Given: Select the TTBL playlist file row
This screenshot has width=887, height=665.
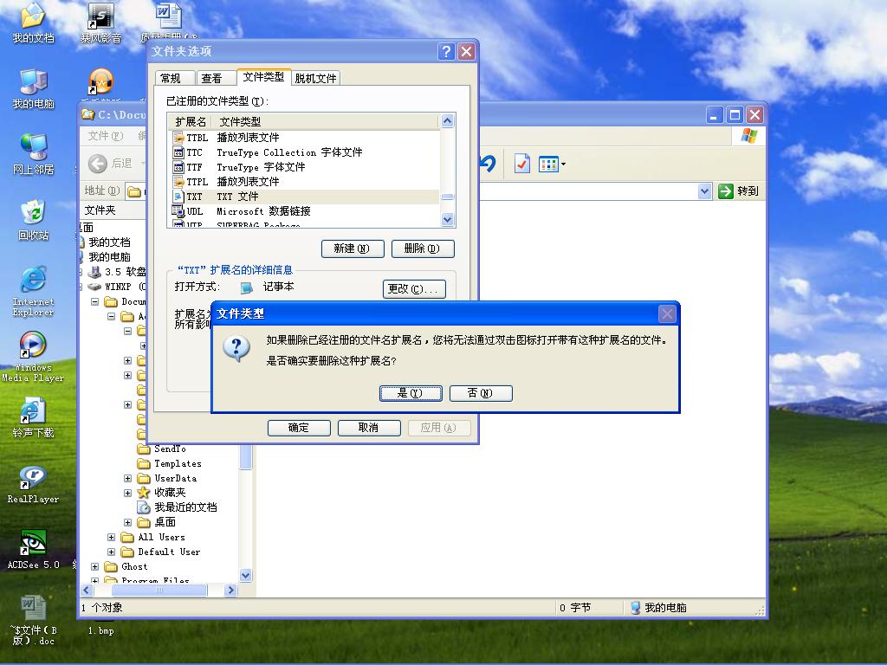Looking at the screenshot, I should click(x=304, y=138).
